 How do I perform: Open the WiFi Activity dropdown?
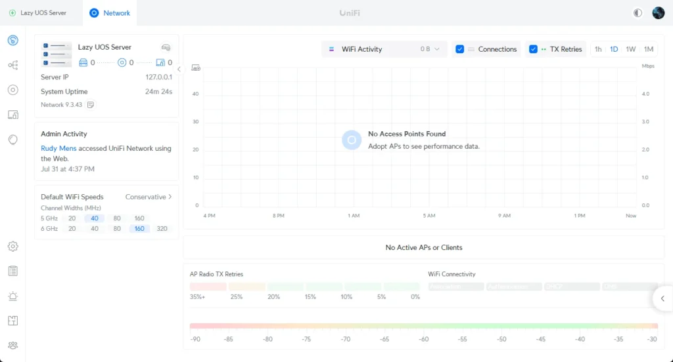click(384, 49)
